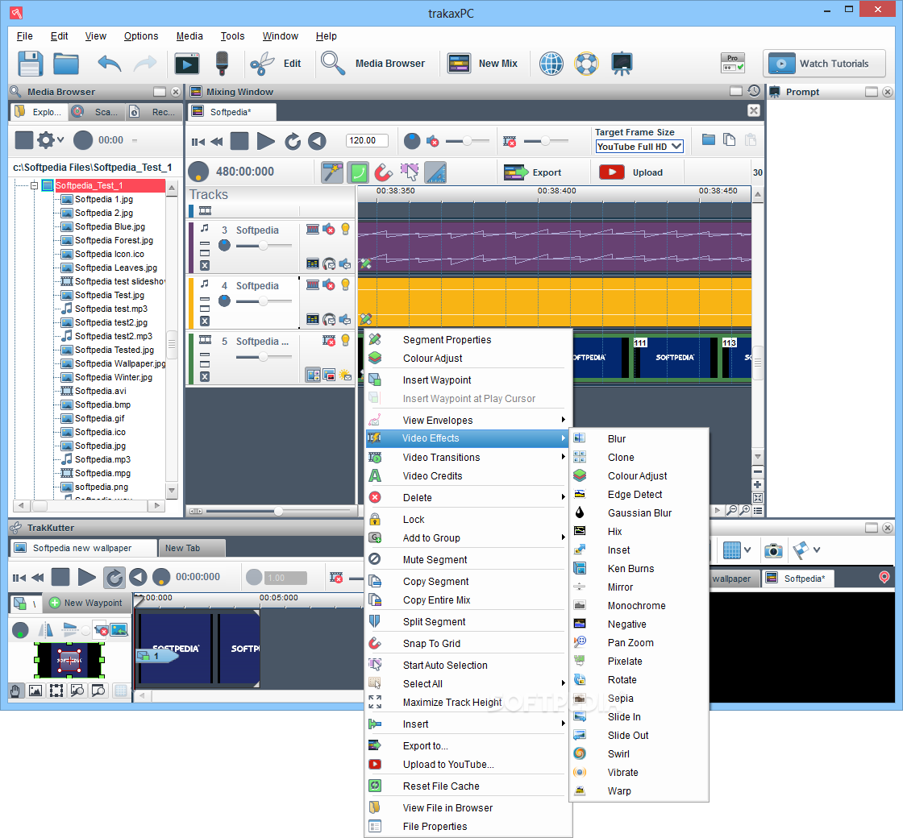Click the gear settings icon in Media Browser
This screenshot has width=903, height=838.
point(46,140)
